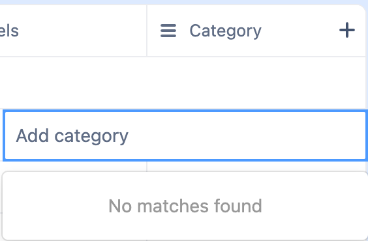Click the Category column type icon
Image resolution: width=368 pixels, height=241 pixels.
[168, 31]
